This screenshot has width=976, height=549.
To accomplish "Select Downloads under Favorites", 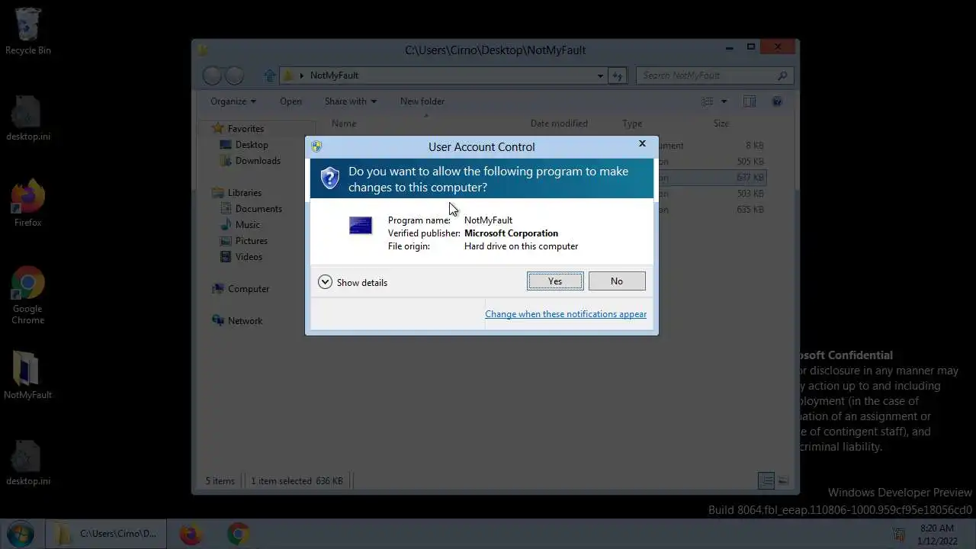I will pos(250,161).
